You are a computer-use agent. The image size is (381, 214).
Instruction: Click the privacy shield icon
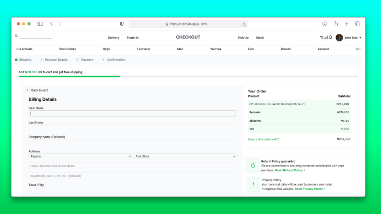point(122,24)
